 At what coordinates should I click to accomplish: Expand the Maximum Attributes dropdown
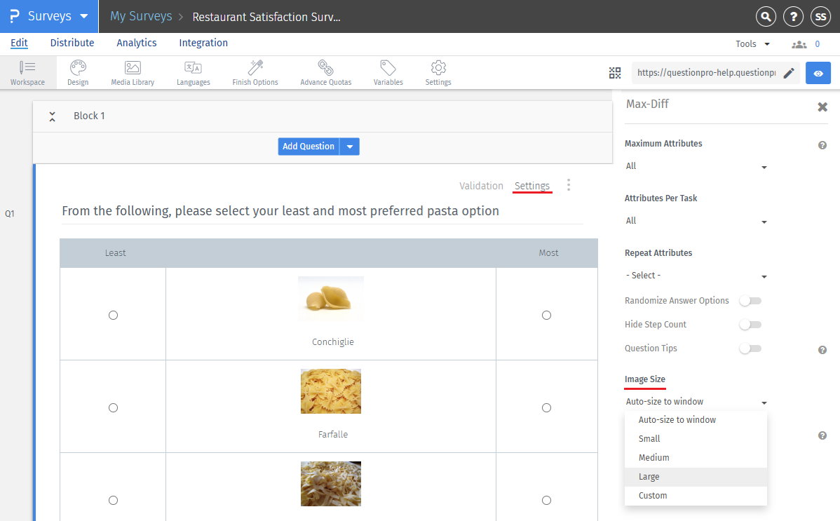(696, 166)
